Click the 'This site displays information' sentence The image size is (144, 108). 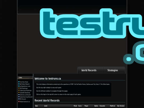pos(73,84)
